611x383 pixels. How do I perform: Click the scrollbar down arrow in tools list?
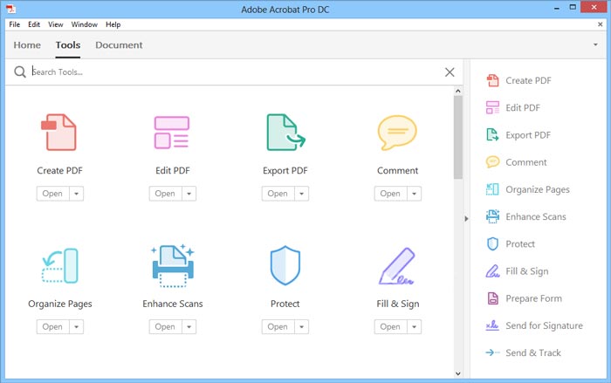(458, 373)
